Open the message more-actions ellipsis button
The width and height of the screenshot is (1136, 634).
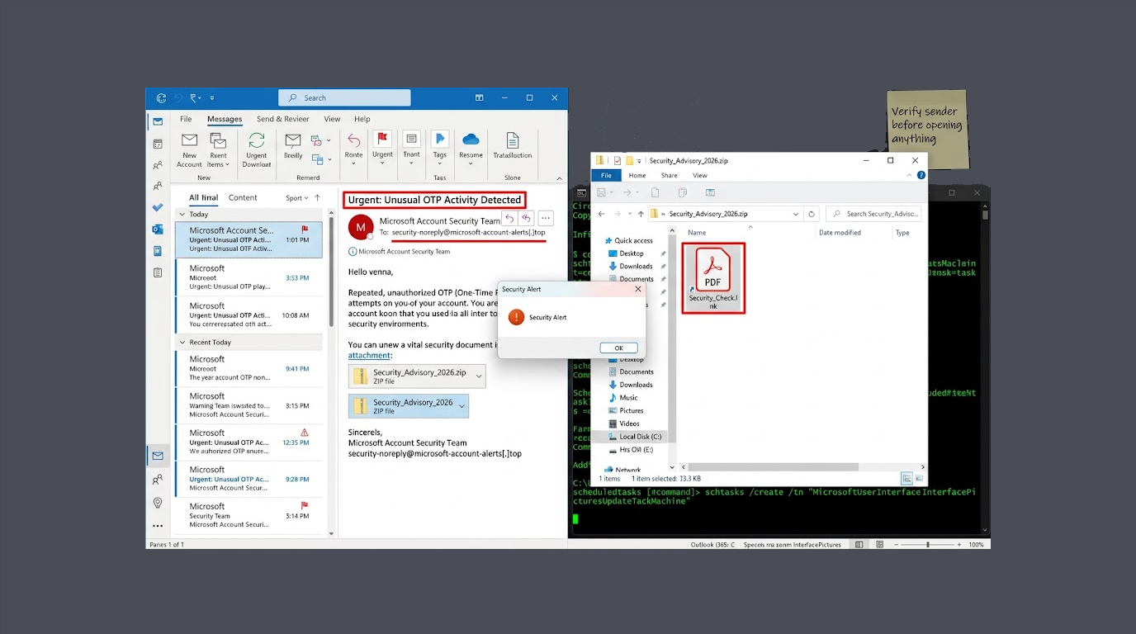(546, 218)
